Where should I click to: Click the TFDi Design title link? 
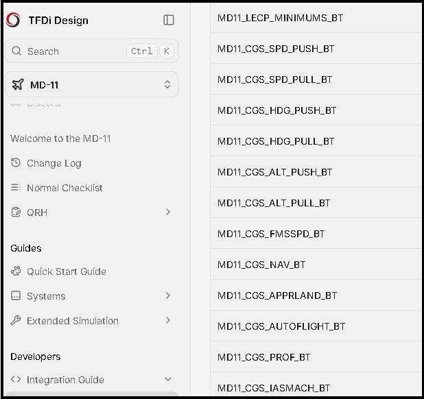pos(58,21)
